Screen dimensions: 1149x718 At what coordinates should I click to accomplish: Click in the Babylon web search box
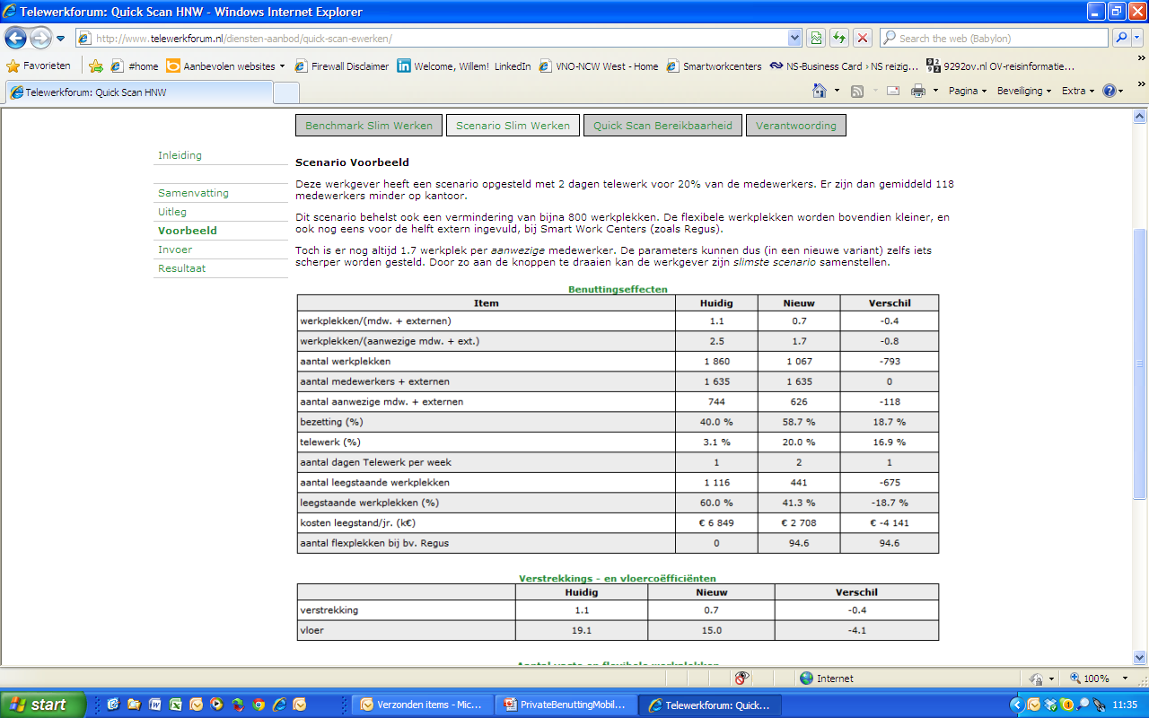[x=995, y=39]
